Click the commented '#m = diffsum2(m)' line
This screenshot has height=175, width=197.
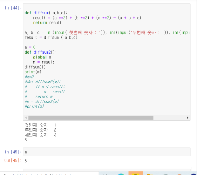tap(42, 102)
